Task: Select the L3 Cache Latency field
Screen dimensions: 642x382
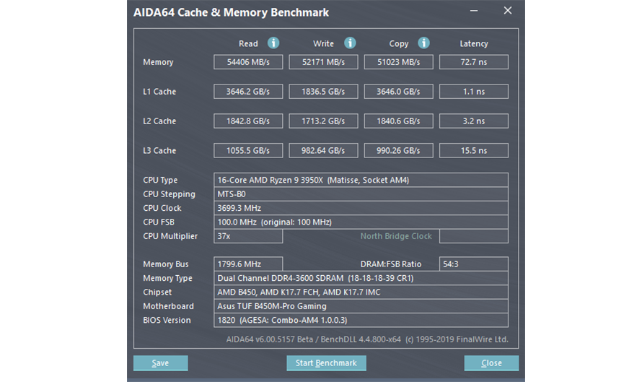Action: coord(473,151)
